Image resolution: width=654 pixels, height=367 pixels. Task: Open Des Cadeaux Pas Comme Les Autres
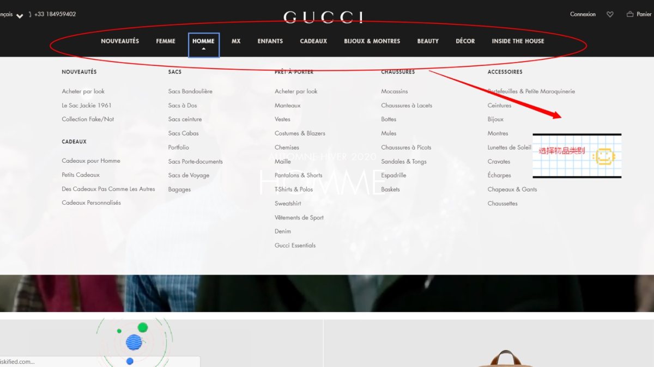[108, 189]
